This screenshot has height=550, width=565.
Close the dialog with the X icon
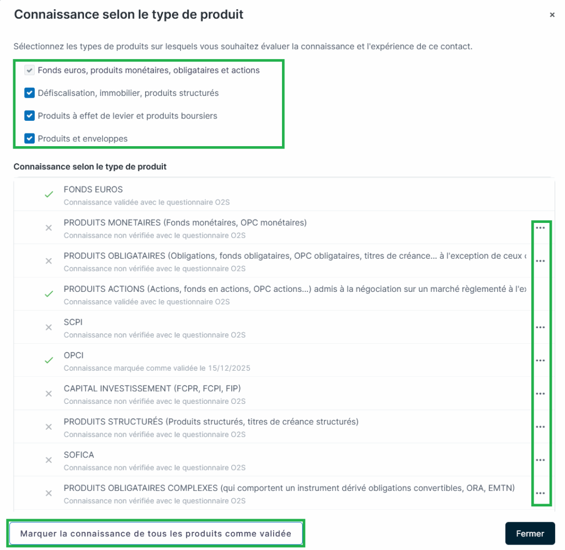tap(552, 15)
